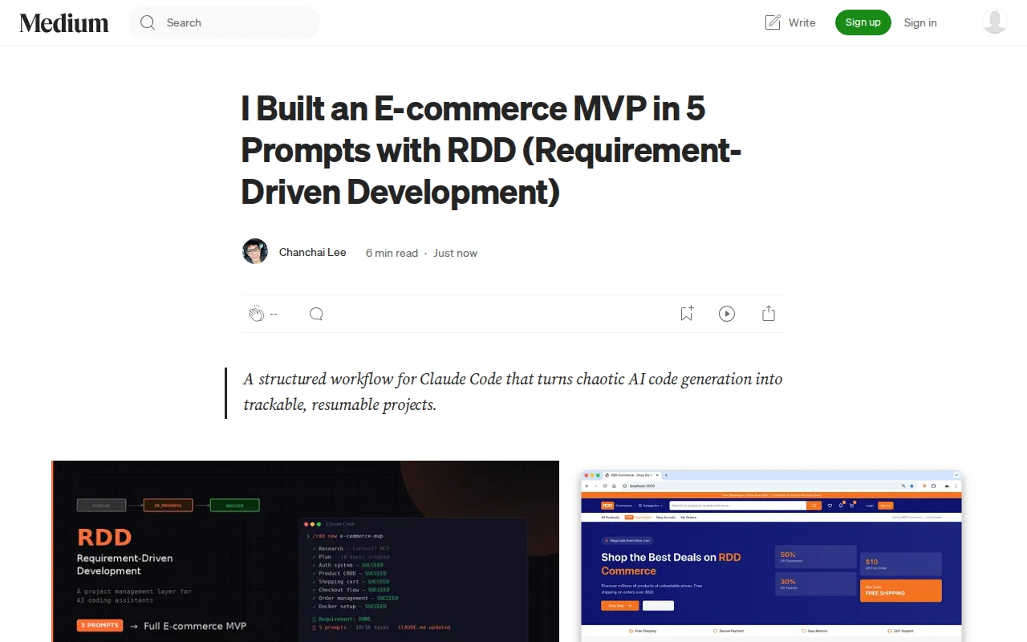Focus the Search input field
This screenshot has height=642, width=1027.
click(x=225, y=22)
